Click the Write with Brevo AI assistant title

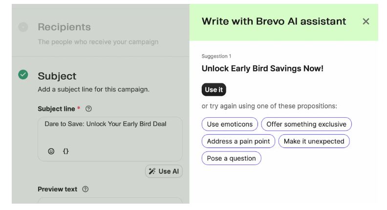coord(274,21)
